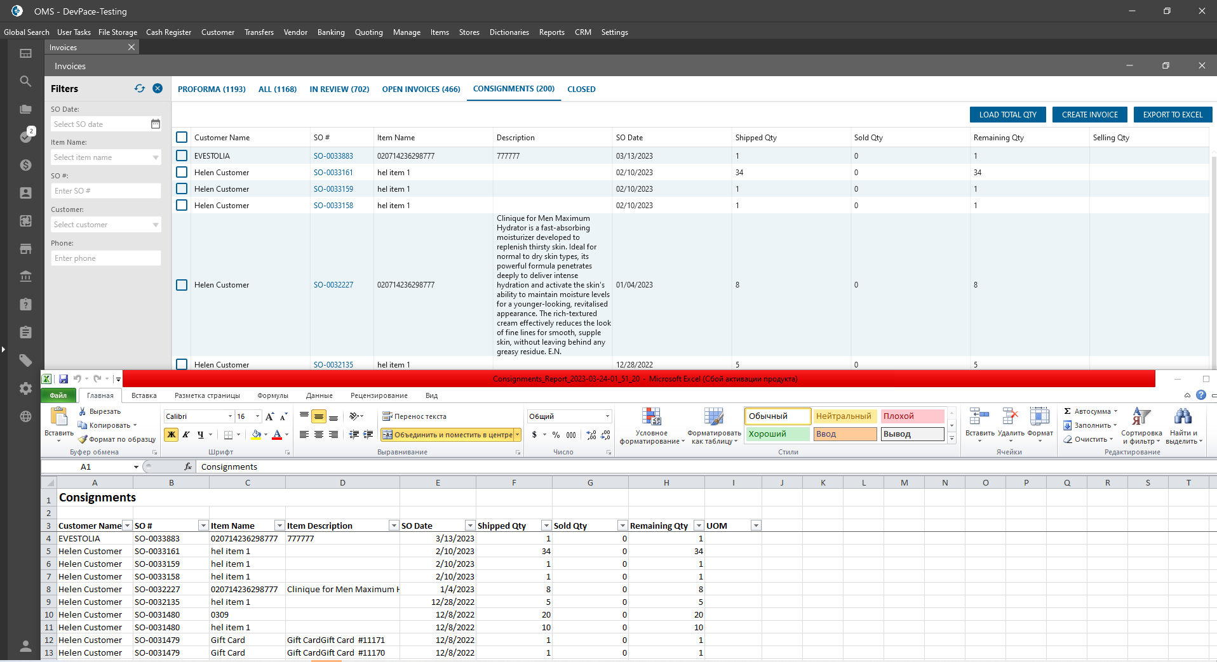This screenshot has width=1217, height=662.
Task: Open the price tag icon in the sidebar
Action: click(25, 361)
